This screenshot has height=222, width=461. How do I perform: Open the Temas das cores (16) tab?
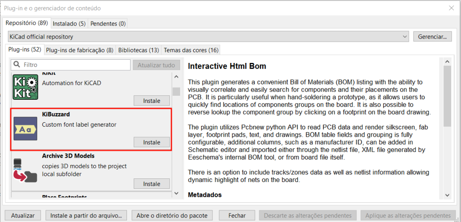tap(191, 50)
